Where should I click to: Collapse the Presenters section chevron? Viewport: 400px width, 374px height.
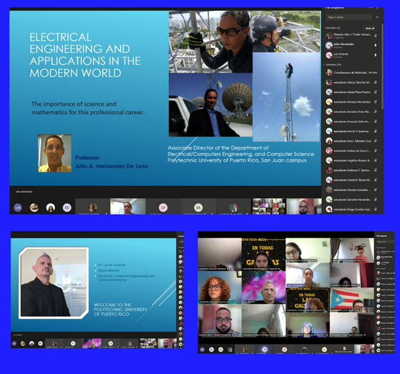point(324,28)
